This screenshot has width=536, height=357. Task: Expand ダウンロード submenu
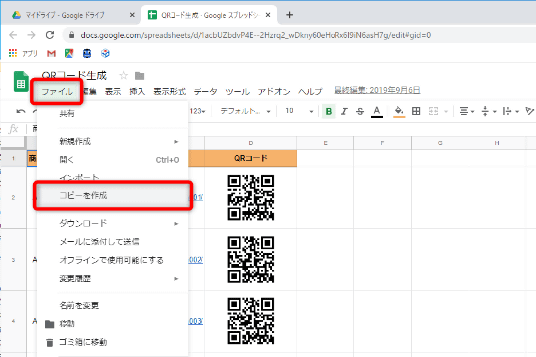[112, 223]
